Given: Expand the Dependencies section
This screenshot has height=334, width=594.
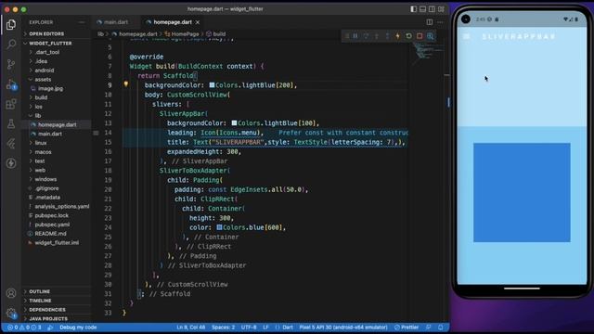Looking at the screenshot, I should pyautogui.click(x=47, y=310).
